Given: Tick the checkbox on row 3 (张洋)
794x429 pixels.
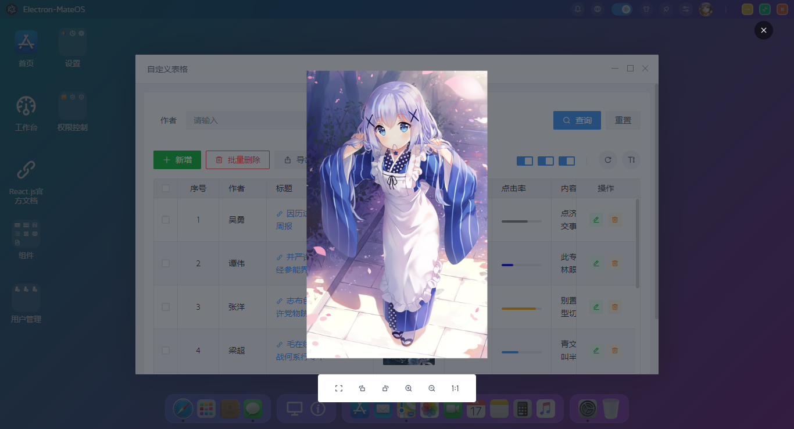Looking at the screenshot, I should (165, 306).
